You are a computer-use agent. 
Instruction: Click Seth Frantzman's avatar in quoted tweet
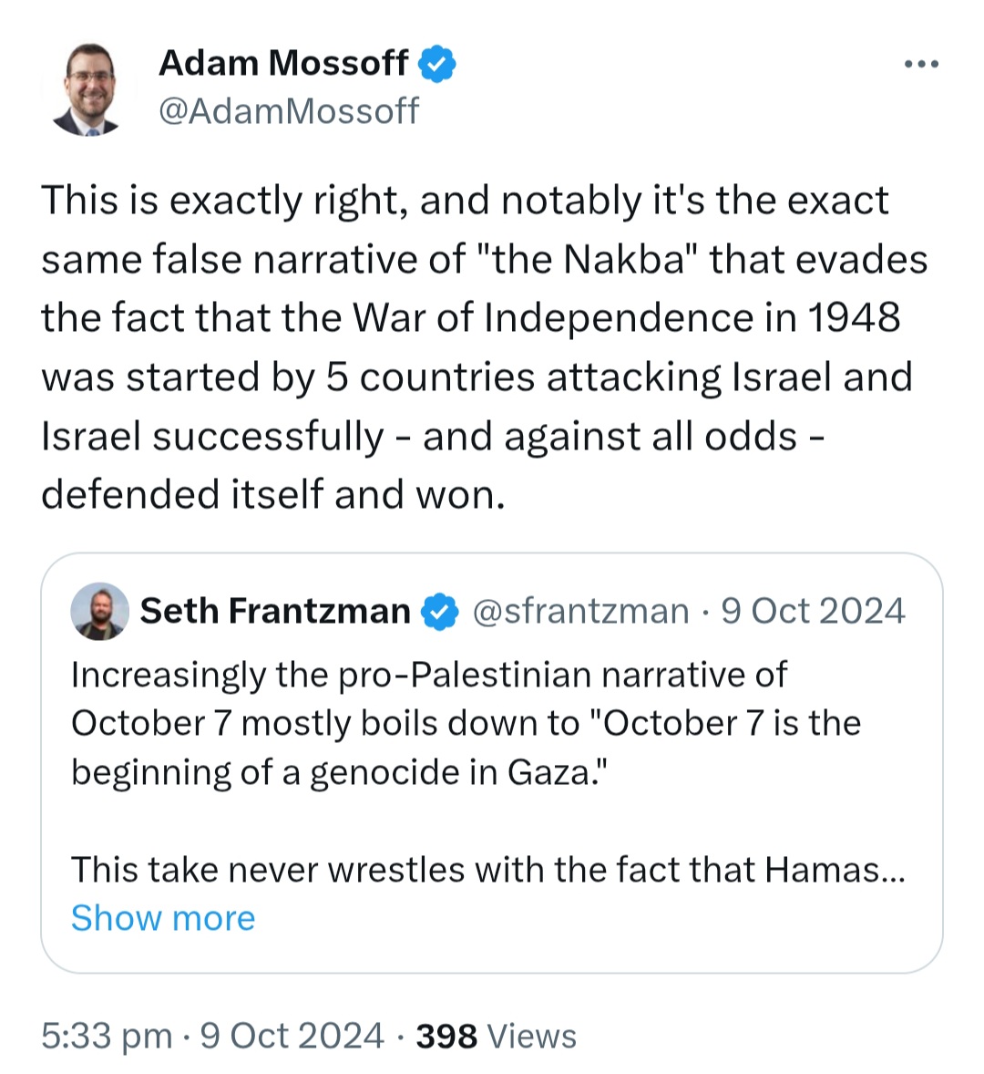(100, 611)
